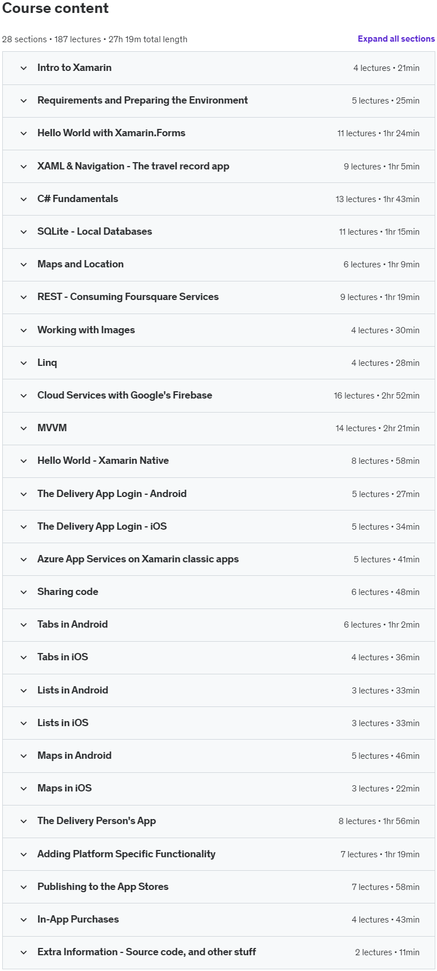Image resolution: width=437 pixels, height=971 pixels.
Task: Expand chevron beside MVVM section
Action: pos(24,428)
